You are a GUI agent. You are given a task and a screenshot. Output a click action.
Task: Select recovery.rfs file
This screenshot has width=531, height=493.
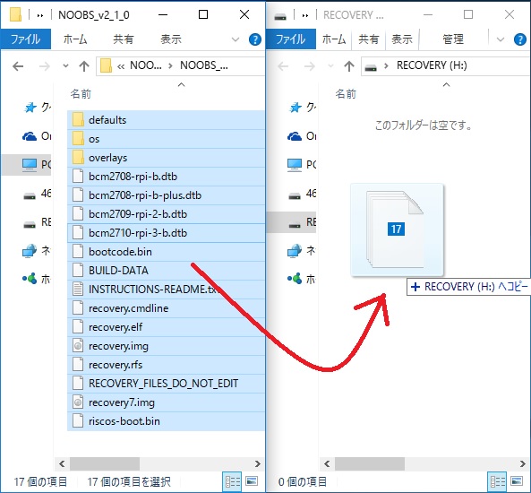166,365
